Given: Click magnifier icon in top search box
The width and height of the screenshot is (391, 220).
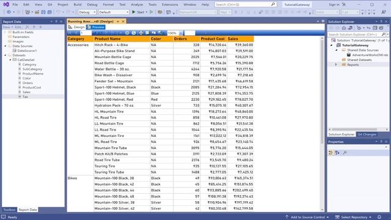Looking at the screenshot, I should pyautogui.click(x=273, y=4).
